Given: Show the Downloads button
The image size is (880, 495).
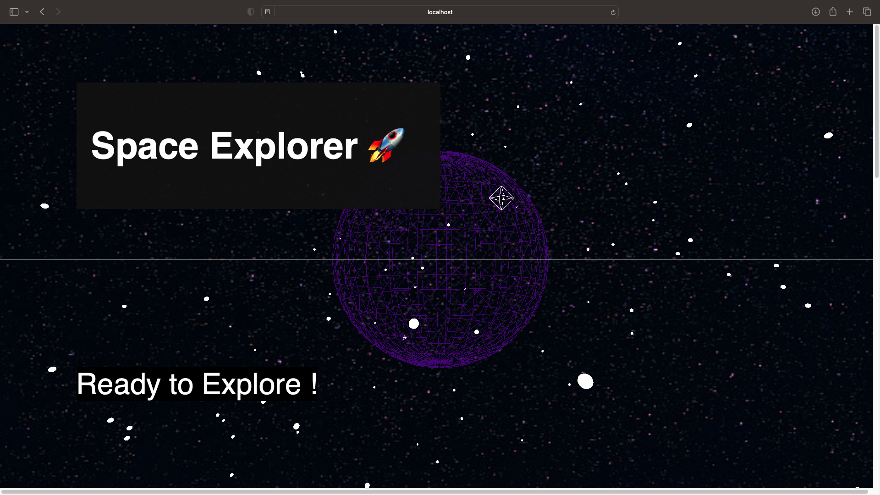Looking at the screenshot, I should pyautogui.click(x=816, y=12).
